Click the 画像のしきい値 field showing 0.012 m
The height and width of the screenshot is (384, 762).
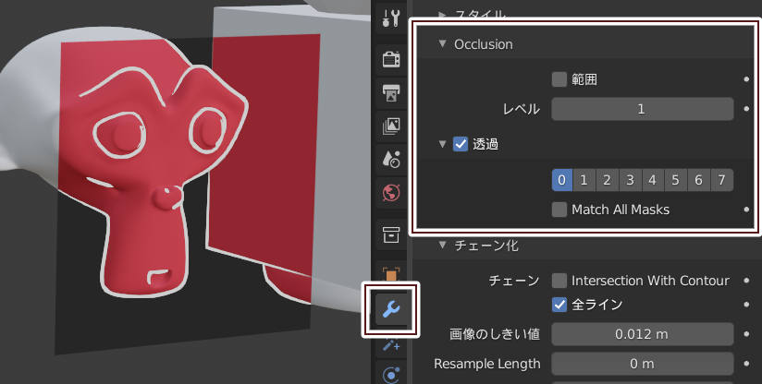pos(643,334)
